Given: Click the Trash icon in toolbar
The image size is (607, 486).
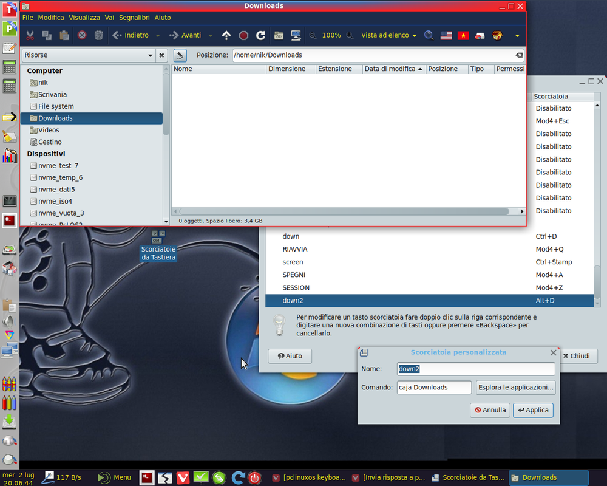Looking at the screenshot, I should coord(99,35).
